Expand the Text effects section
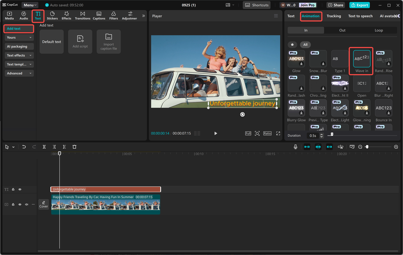 coord(19,55)
